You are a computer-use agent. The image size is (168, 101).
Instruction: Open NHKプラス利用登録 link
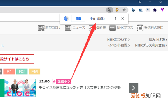(151, 45)
